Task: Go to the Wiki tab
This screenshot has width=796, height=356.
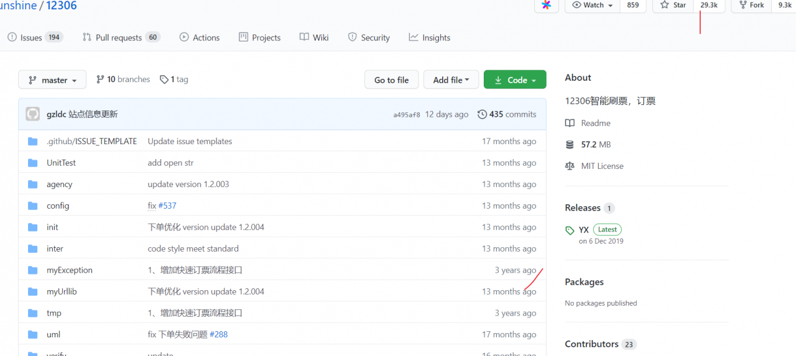Action: click(x=314, y=37)
